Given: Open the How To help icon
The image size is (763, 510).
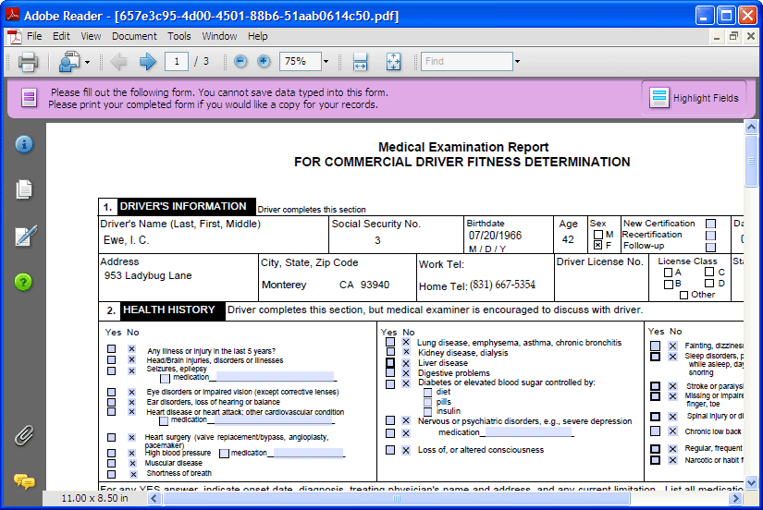Looking at the screenshot, I should [23, 282].
